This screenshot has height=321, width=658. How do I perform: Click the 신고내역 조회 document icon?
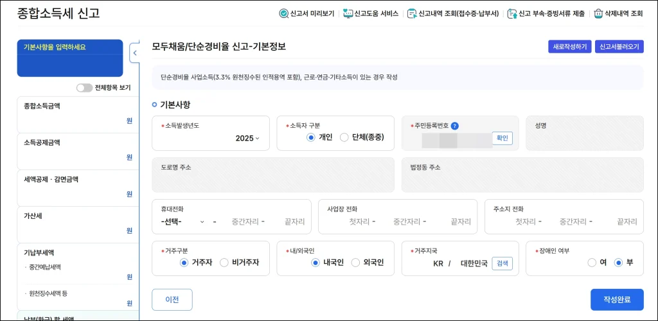pos(412,13)
